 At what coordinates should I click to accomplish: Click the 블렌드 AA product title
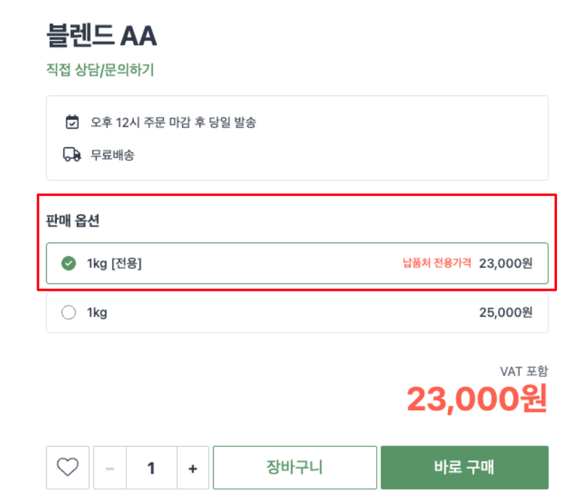click(x=102, y=36)
